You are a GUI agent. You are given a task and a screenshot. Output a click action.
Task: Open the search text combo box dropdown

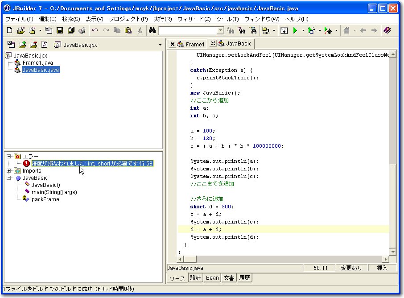[220, 30]
